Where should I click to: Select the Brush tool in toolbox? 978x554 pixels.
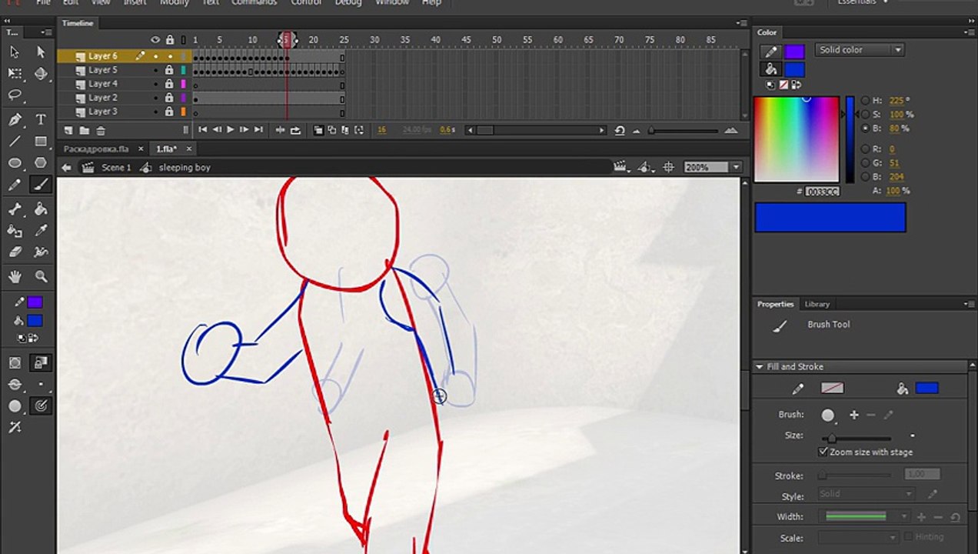click(41, 185)
